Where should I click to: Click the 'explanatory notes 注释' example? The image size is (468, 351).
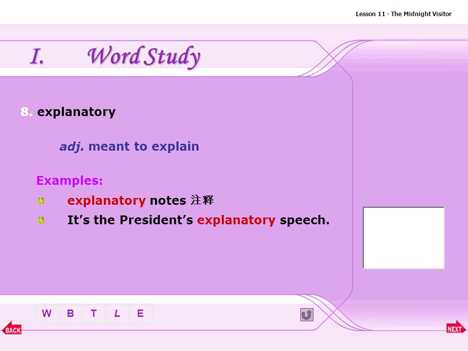(x=140, y=200)
